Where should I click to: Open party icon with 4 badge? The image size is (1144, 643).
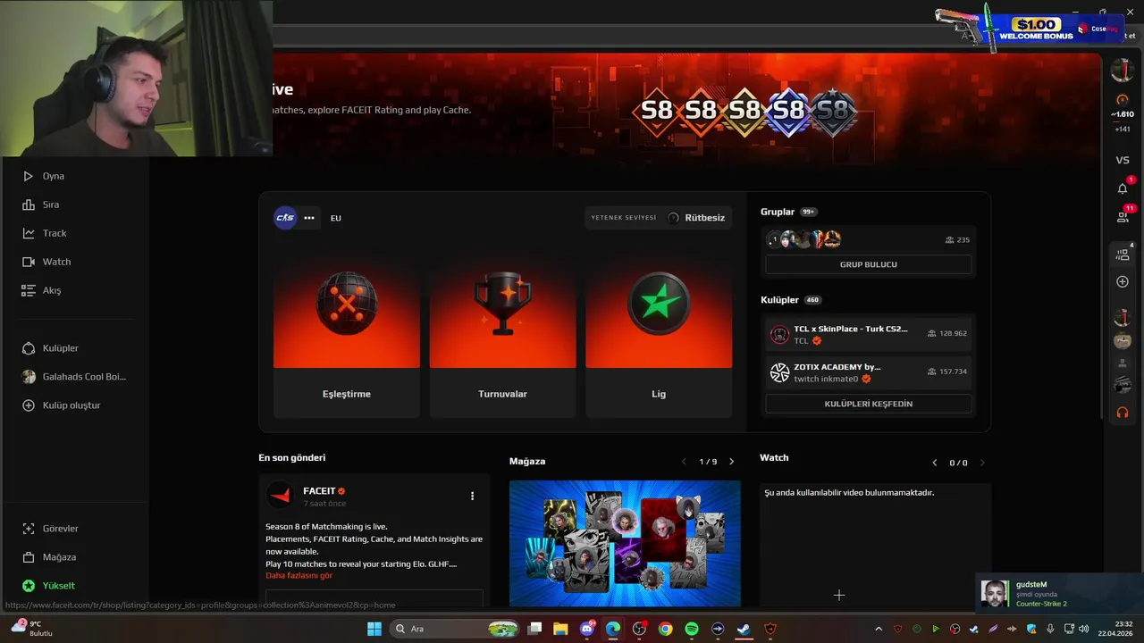click(1123, 255)
